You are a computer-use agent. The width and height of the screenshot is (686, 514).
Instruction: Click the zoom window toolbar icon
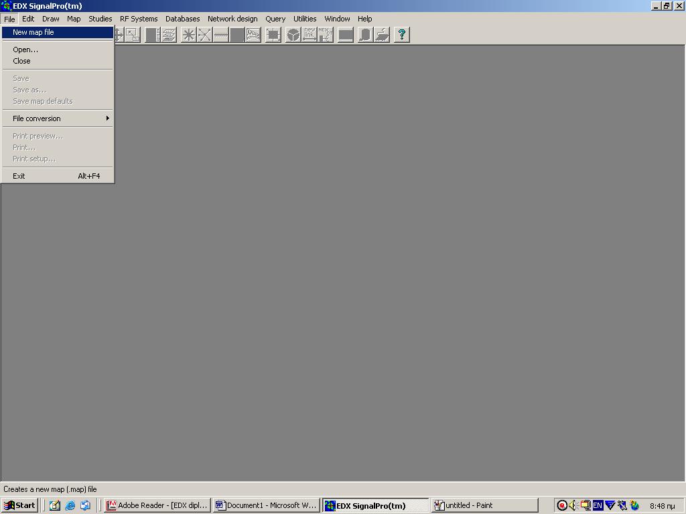(x=133, y=35)
